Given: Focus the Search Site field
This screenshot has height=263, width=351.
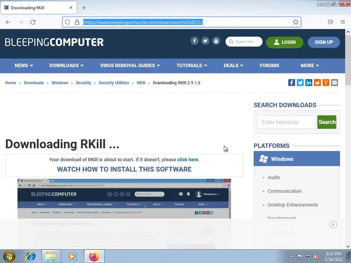Looking at the screenshot, I should (244, 41).
